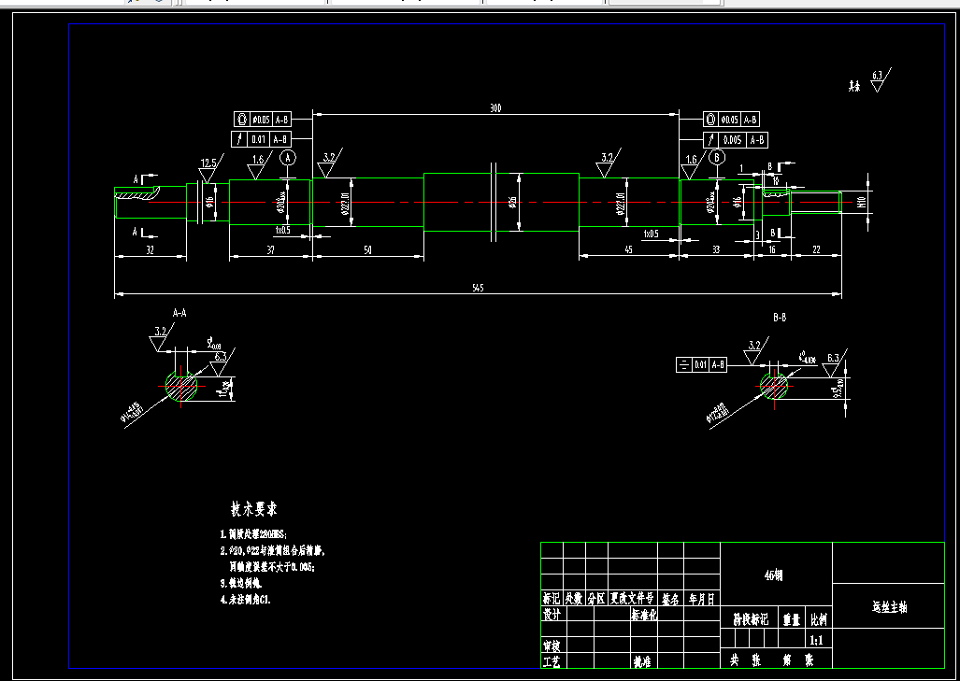Select the 技术要求 heading text
This screenshot has width=960, height=681.
coord(253,509)
